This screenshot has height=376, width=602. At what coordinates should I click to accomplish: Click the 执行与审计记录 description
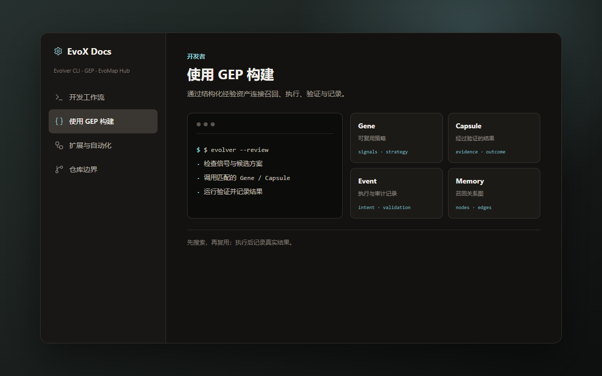point(377,194)
